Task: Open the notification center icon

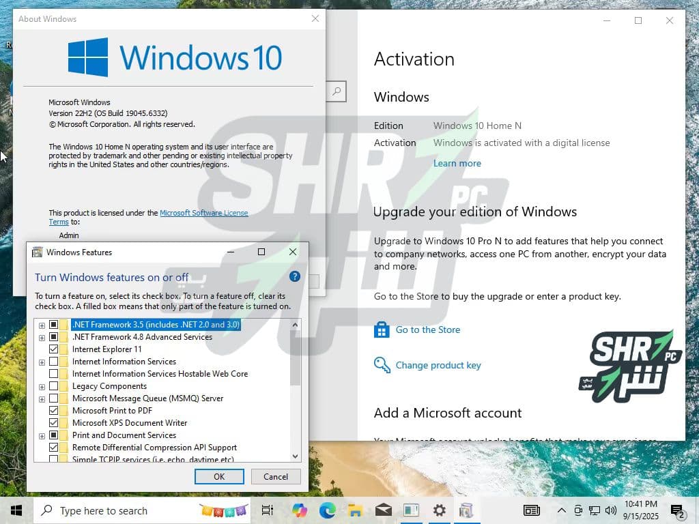Action: (x=677, y=512)
